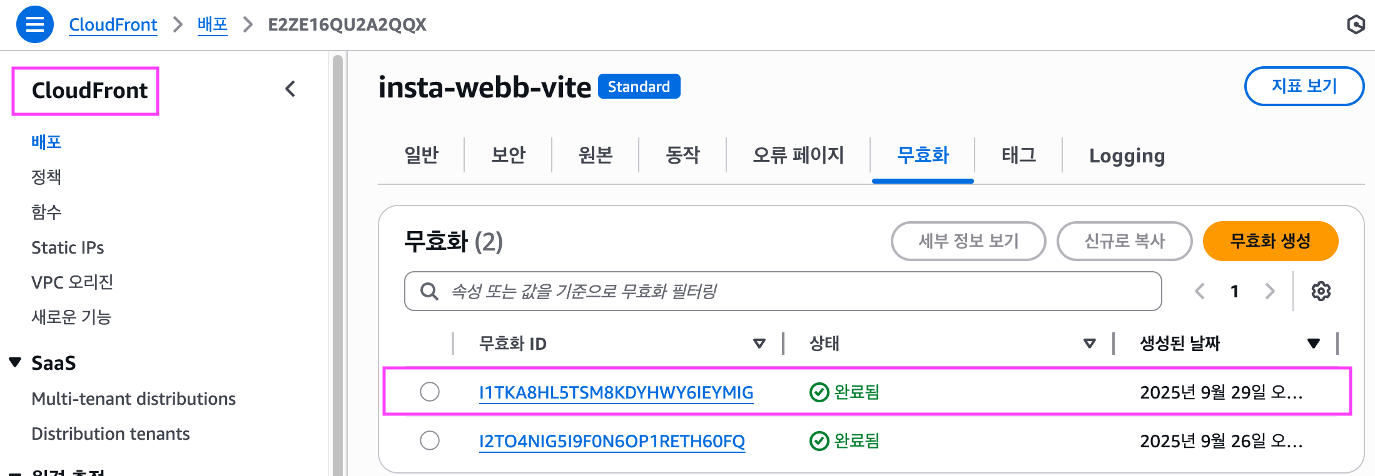Click the 무효화 생성 button

[1270, 241]
